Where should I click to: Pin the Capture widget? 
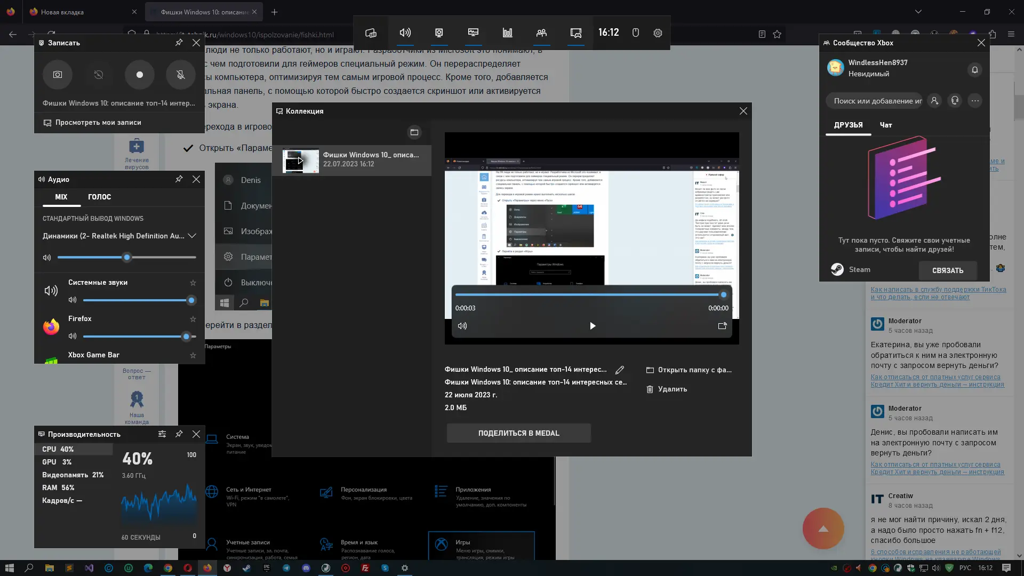pos(179,43)
